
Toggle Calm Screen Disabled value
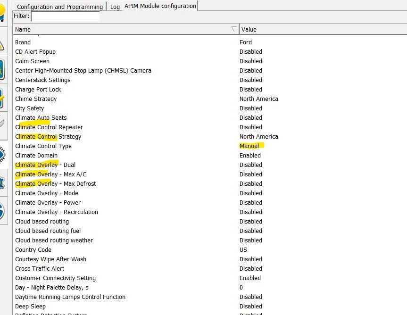(x=251, y=61)
